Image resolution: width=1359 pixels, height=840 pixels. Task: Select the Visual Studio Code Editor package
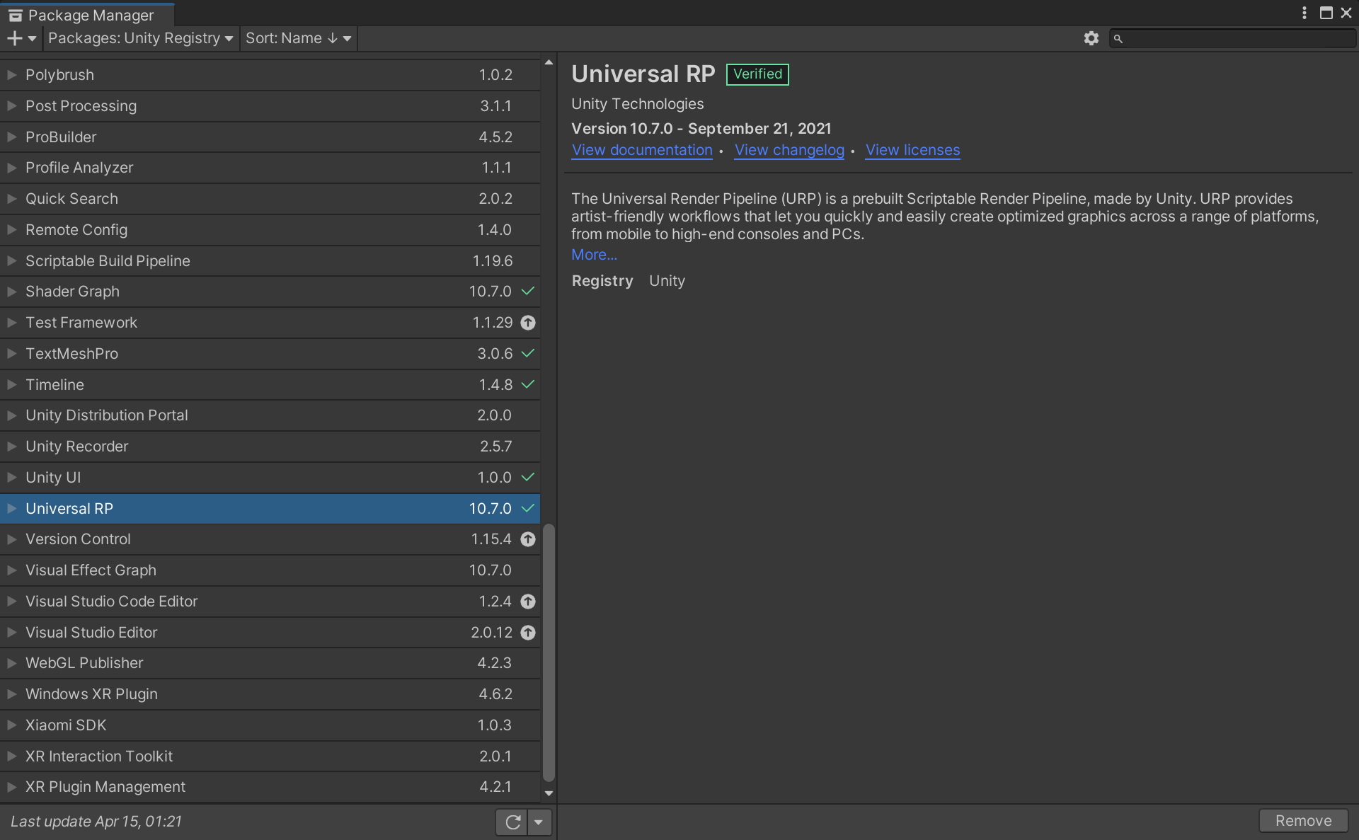[270, 602]
